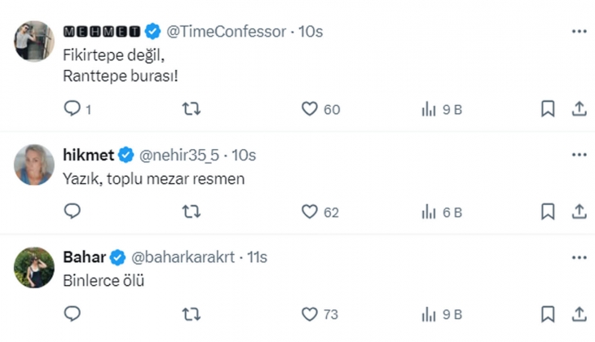
Task: Like Bahar's tweet with 73 likes
Action: 310,313
